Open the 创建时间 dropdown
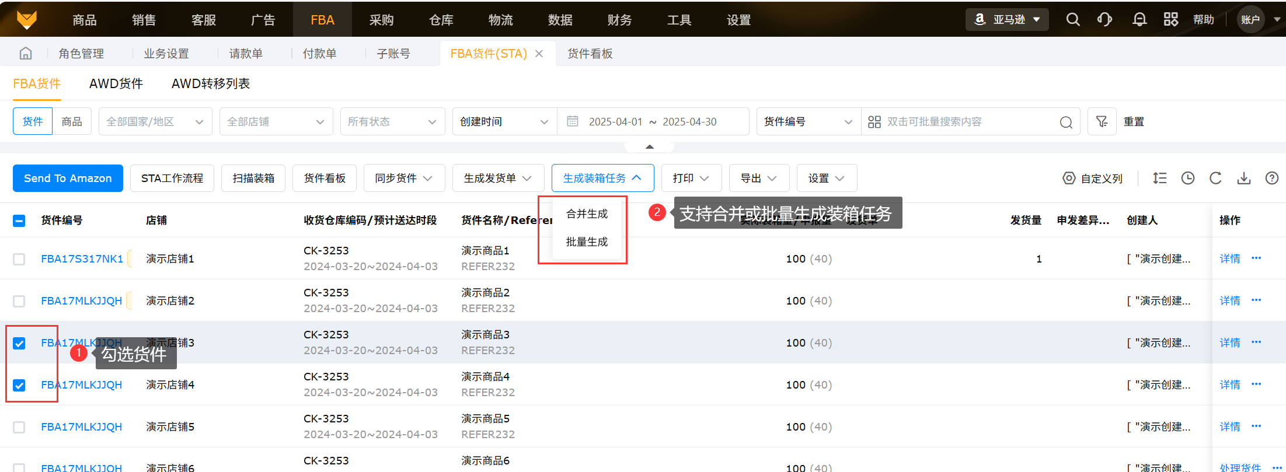The image size is (1286, 472). (x=505, y=121)
